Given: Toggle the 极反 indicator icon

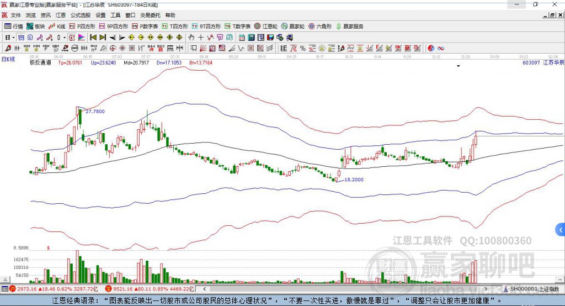Looking at the screenshot, I should (72, 38).
